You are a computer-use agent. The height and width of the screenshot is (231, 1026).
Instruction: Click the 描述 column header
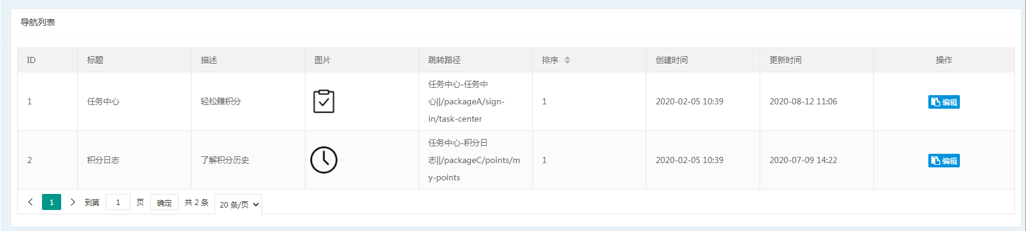209,60
